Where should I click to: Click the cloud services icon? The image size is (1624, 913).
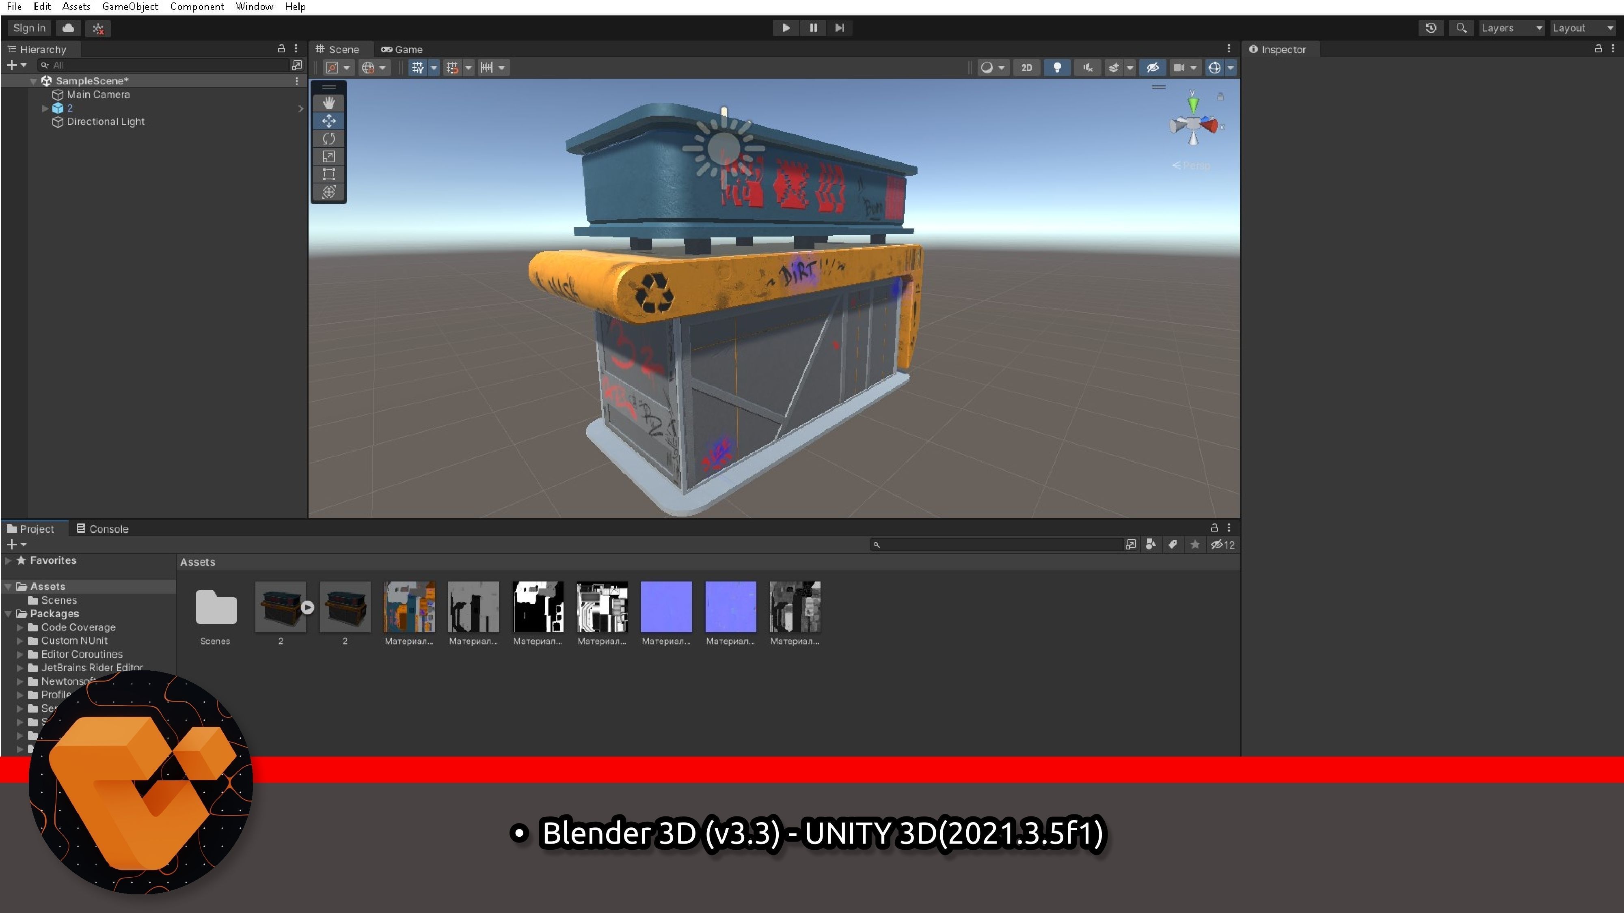pyautogui.click(x=68, y=28)
